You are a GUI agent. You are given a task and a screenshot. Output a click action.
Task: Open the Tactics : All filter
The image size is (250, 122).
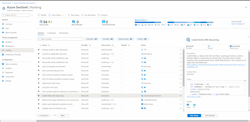click(x=142, y=39)
